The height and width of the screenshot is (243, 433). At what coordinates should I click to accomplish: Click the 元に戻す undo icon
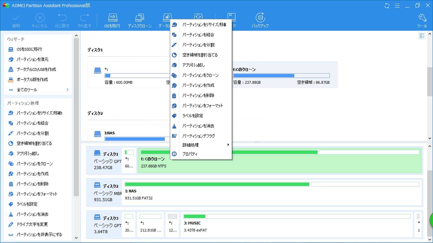pos(62,21)
